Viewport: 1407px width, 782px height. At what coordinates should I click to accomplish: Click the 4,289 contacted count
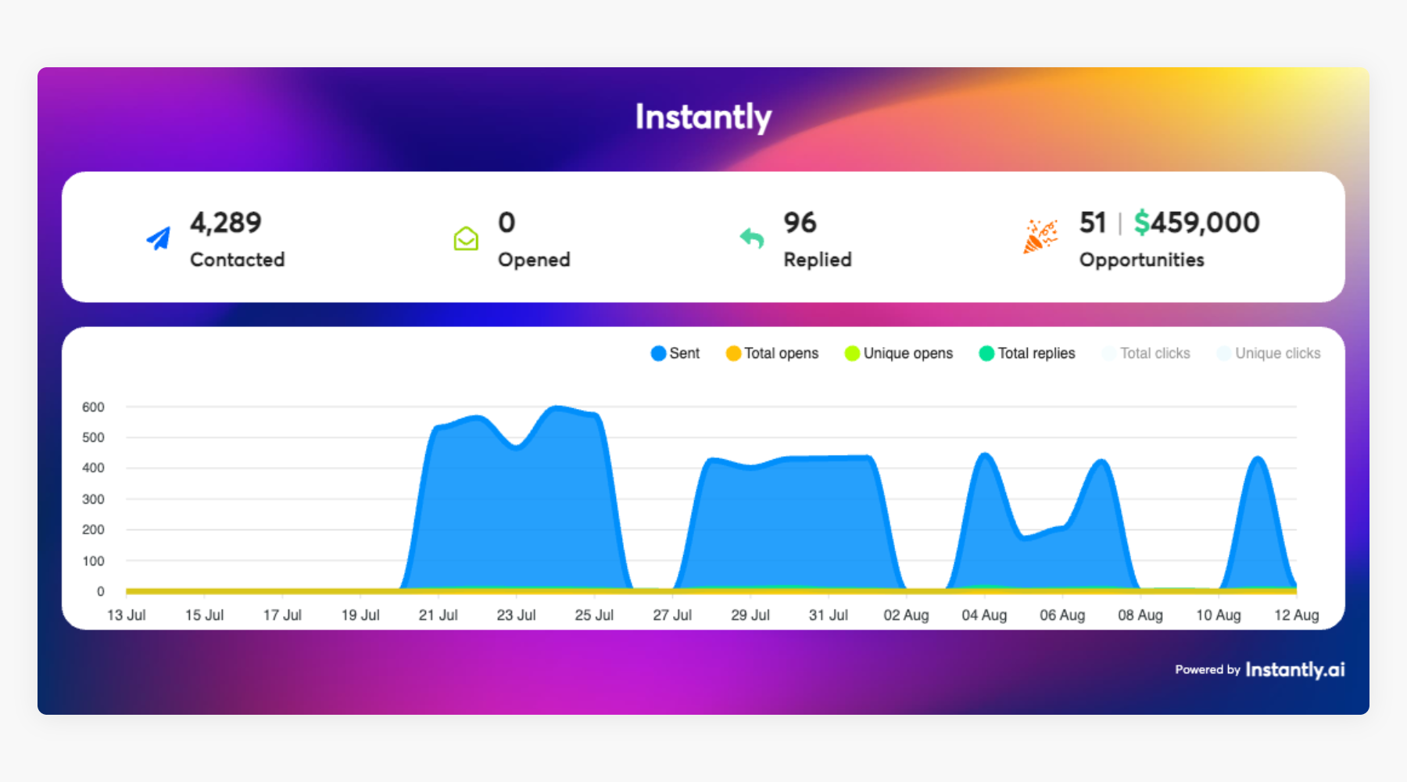click(226, 223)
